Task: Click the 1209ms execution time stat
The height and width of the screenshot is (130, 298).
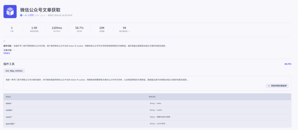Action: click(57, 29)
